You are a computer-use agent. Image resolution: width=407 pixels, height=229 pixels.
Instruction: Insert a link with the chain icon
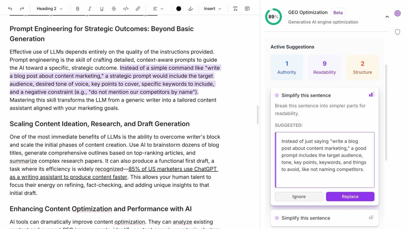point(138,8)
